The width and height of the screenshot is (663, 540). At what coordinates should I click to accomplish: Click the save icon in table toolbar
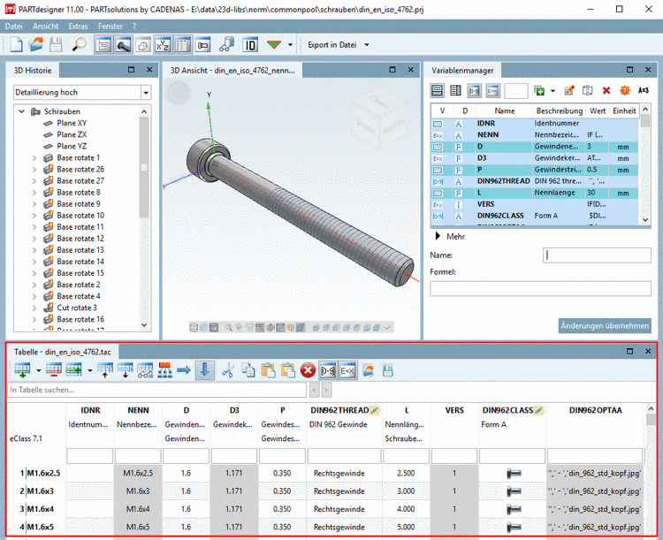[x=387, y=369]
